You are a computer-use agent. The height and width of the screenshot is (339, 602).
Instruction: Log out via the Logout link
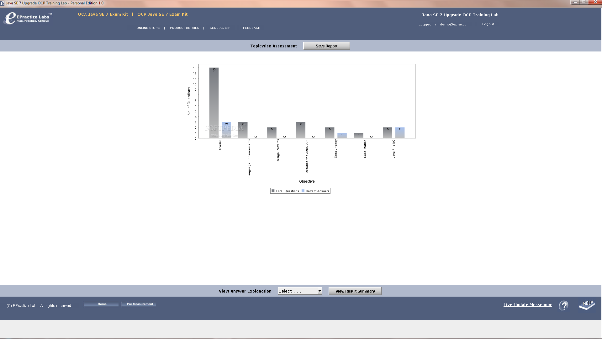[488, 24]
